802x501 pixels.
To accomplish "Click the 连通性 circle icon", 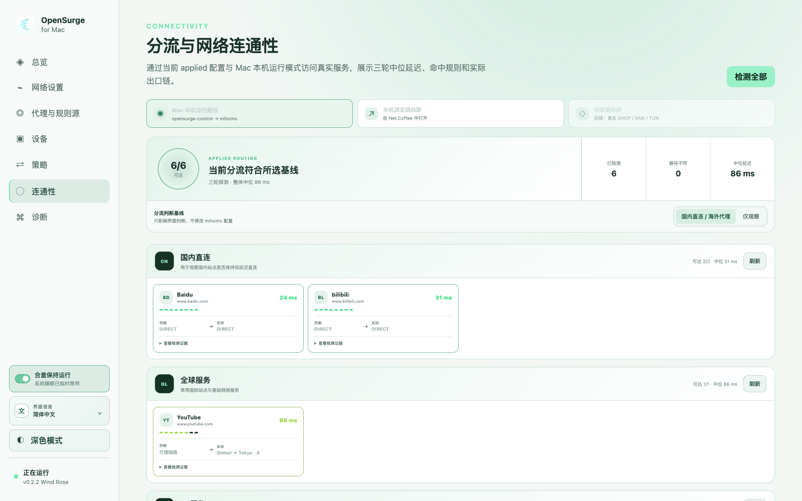I will point(20,191).
